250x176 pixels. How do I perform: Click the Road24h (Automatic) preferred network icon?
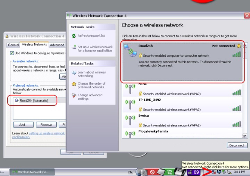(17, 100)
